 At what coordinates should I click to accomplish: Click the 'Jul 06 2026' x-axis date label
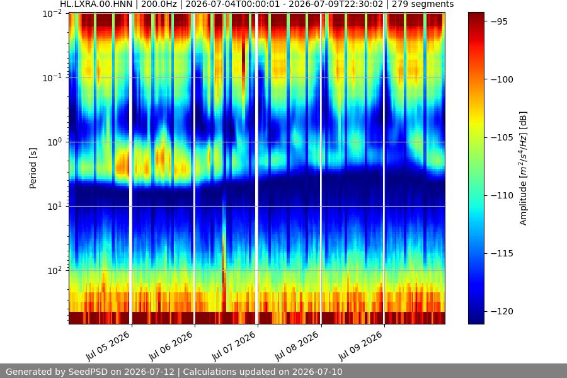click(x=171, y=346)
